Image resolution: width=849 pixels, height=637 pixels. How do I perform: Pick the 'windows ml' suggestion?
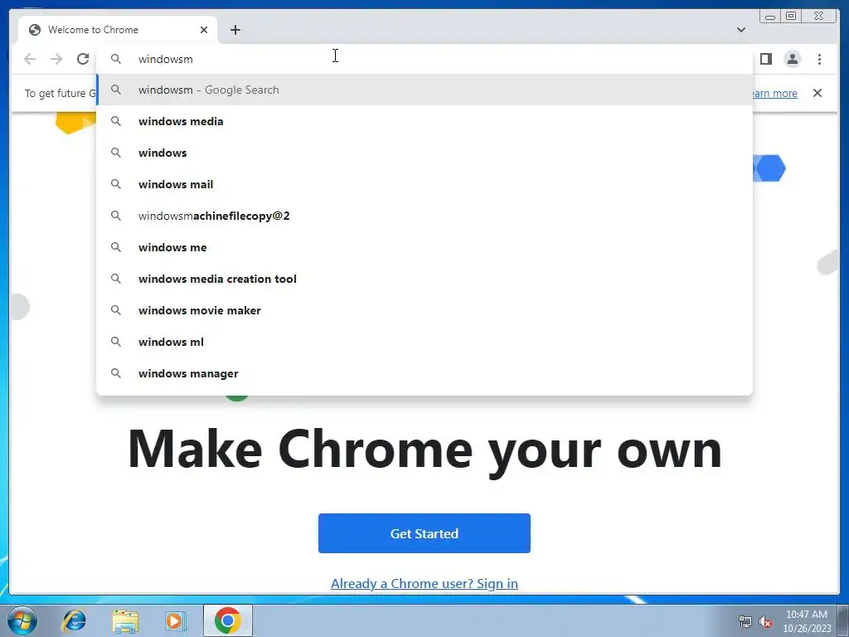pyautogui.click(x=424, y=342)
